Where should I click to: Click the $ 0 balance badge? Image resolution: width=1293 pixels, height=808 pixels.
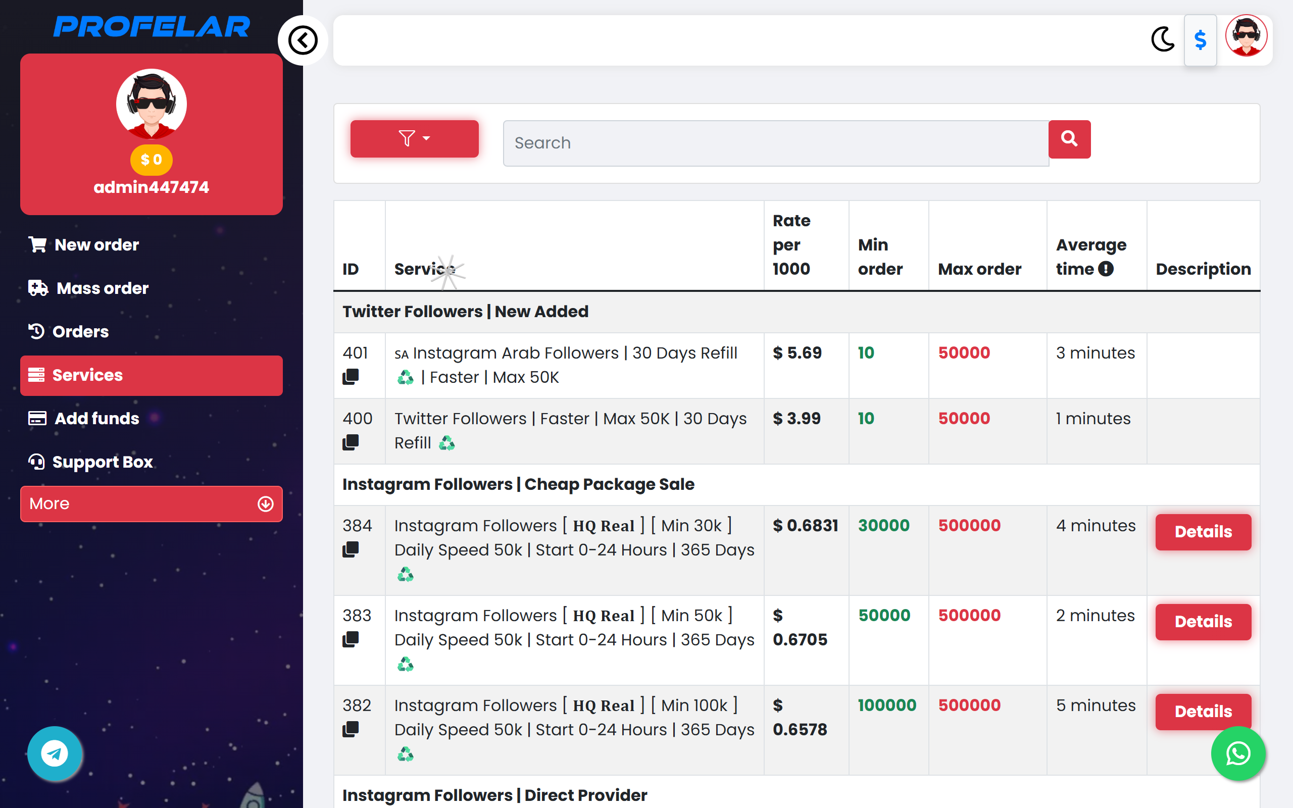pyautogui.click(x=151, y=160)
